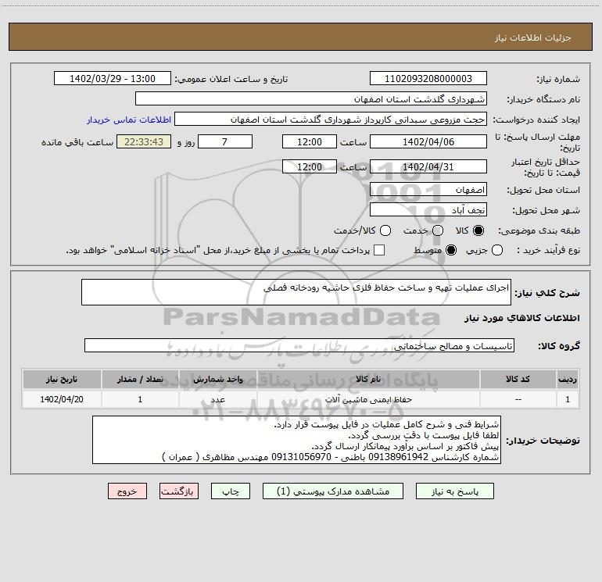The width and height of the screenshot is (602, 582).
Task: Click the need number field 1102093208000003
Action: (428, 79)
